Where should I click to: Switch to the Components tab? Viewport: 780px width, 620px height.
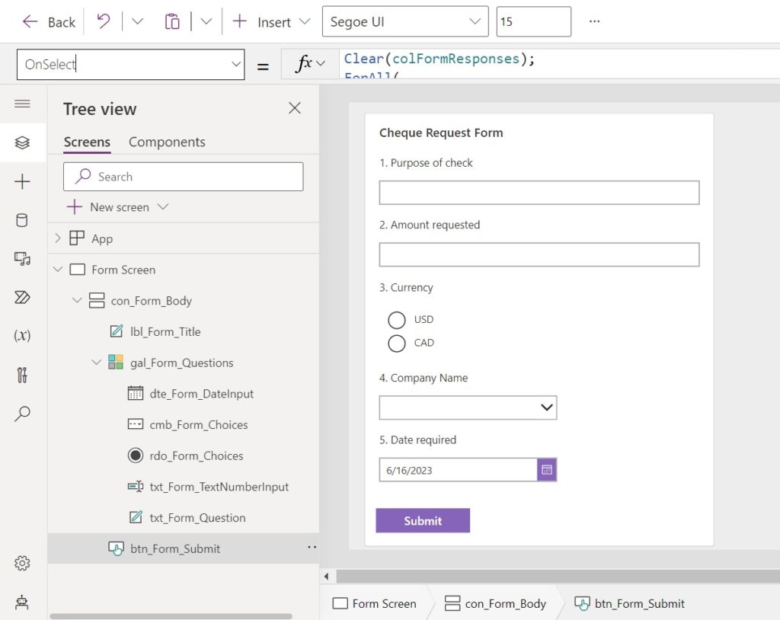[166, 142]
